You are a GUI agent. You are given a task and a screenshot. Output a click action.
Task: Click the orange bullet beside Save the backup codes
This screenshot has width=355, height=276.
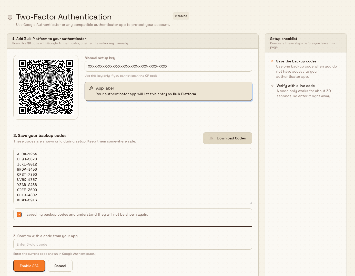click(272, 61)
